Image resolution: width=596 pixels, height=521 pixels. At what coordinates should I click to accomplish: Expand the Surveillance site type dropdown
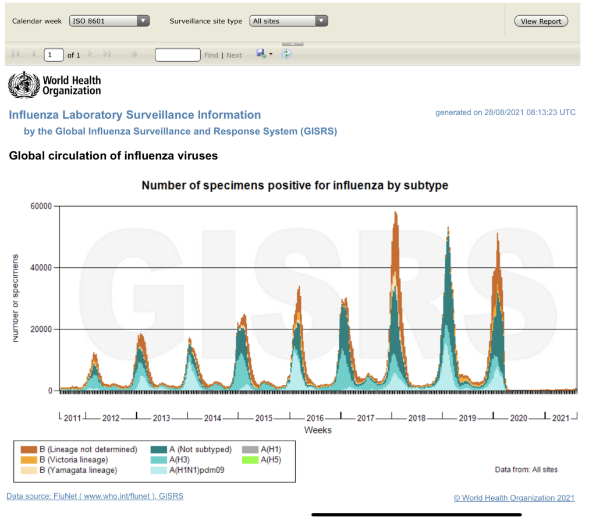point(289,21)
